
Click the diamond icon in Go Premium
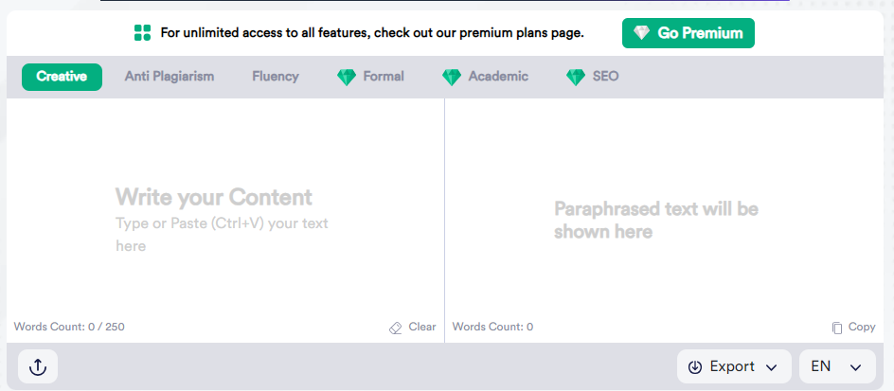[642, 33]
